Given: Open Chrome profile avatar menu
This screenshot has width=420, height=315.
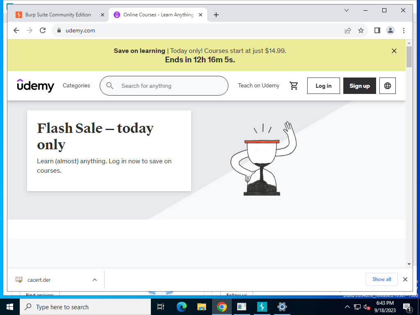Looking at the screenshot, I should (x=390, y=30).
